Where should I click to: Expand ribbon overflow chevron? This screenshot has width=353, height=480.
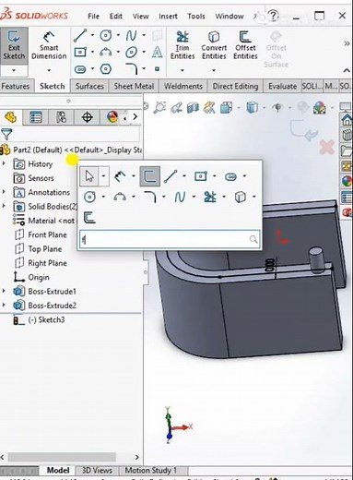coord(347,43)
